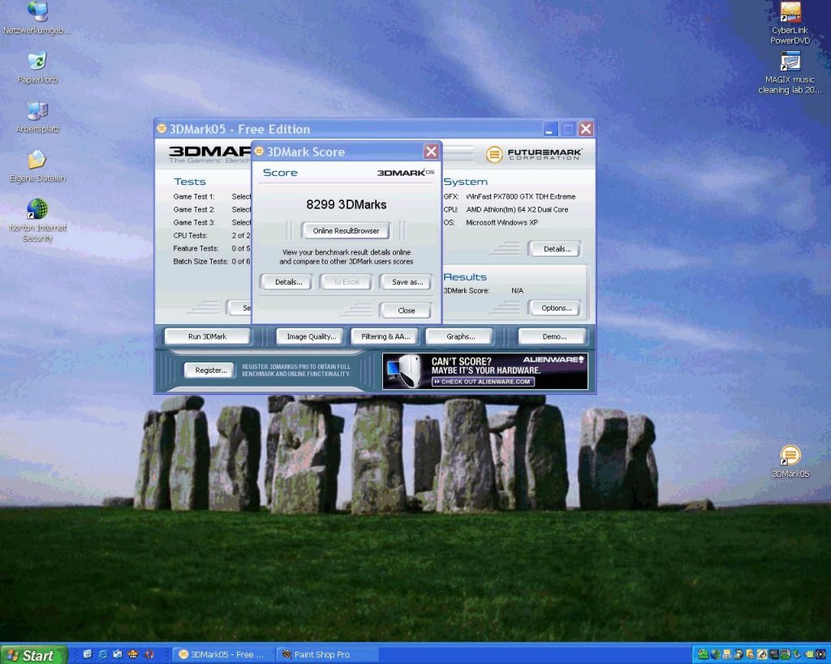Click the Demo... button
This screenshot has height=664, width=831.
point(553,336)
